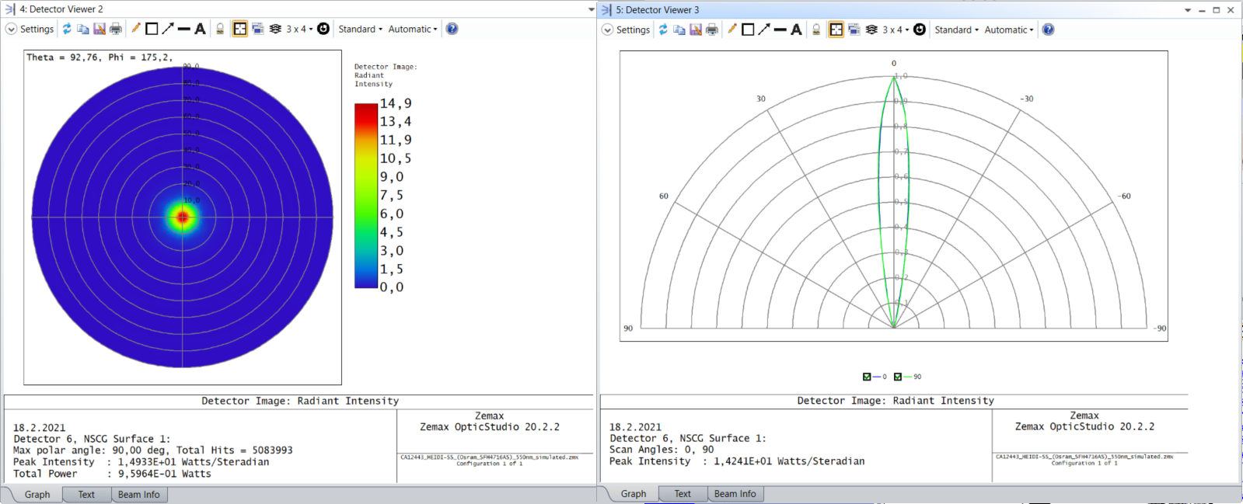Viewport: 1243px width, 504px height.
Task: Select pencil annotate tool in Detector Viewer 2
Action: [136, 29]
